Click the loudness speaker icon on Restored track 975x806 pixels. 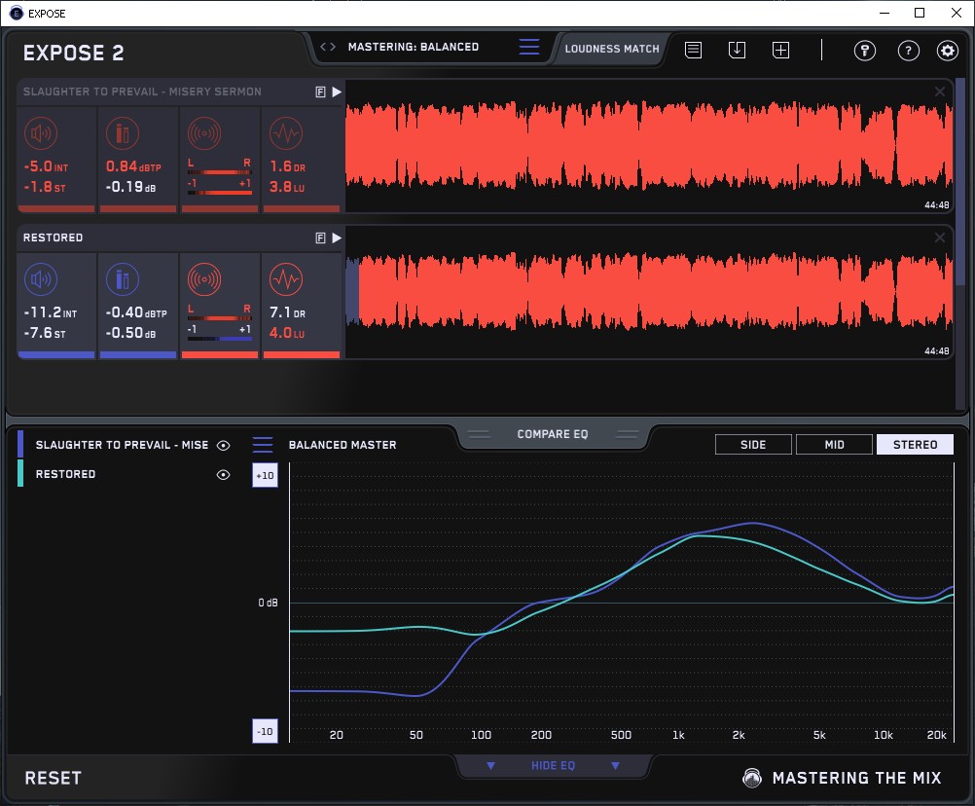(x=41, y=280)
